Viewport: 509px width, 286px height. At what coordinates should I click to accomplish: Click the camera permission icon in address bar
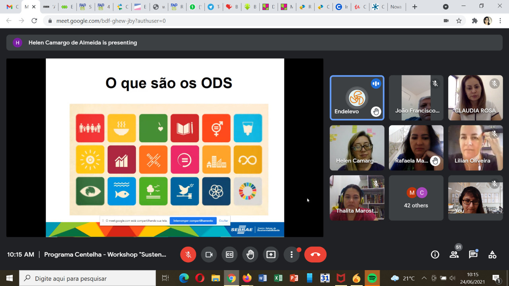[446, 21]
